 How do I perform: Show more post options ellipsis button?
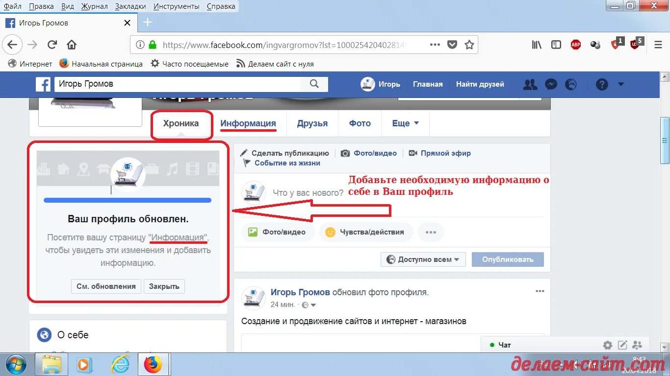(x=431, y=232)
